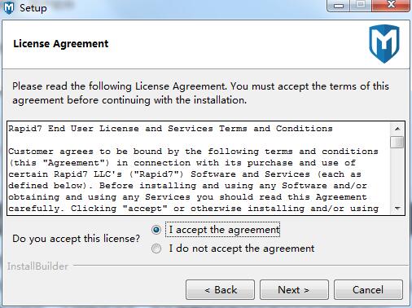Click the InstallBuilder label

tap(37, 266)
